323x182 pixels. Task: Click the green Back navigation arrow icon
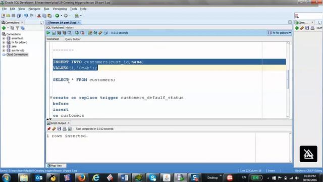point(57,16)
